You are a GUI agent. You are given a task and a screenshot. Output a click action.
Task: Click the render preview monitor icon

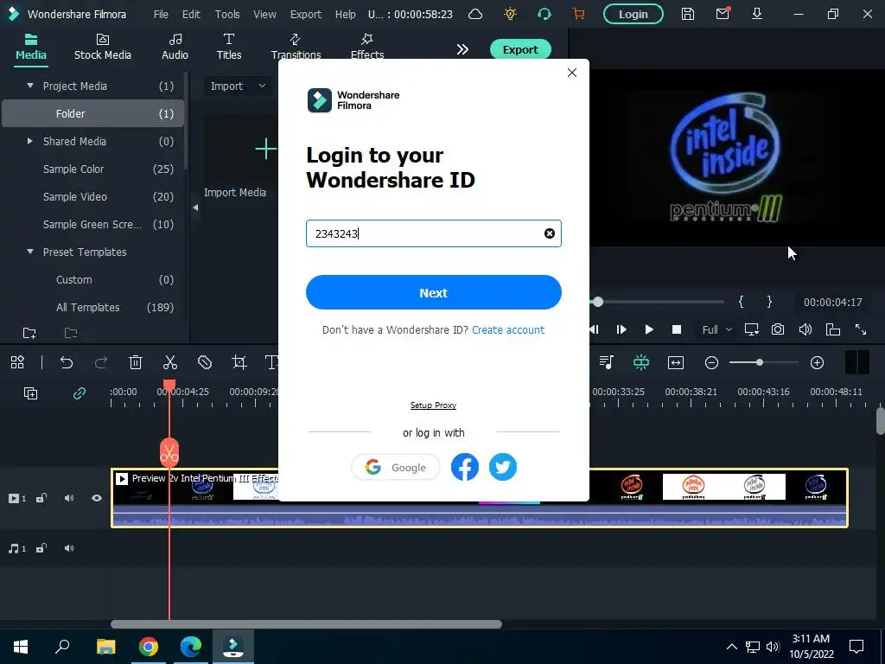coord(751,329)
